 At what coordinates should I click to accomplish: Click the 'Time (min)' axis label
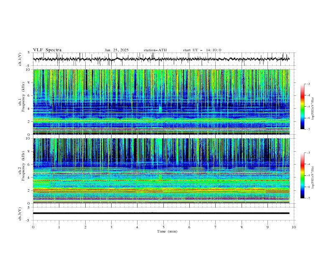point(167,231)
